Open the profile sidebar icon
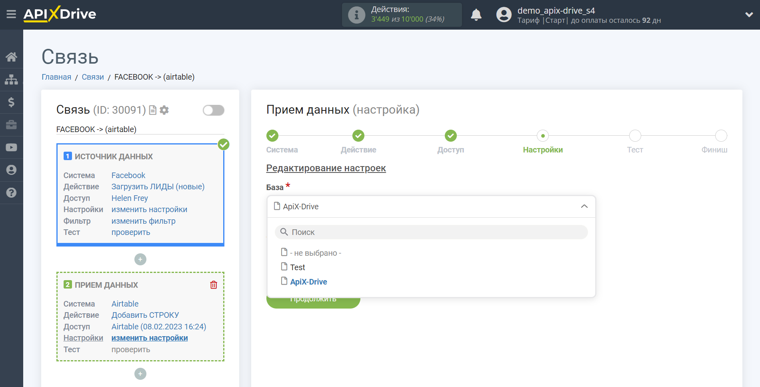Image resolution: width=760 pixels, height=387 pixels. (x=11, y=170)
